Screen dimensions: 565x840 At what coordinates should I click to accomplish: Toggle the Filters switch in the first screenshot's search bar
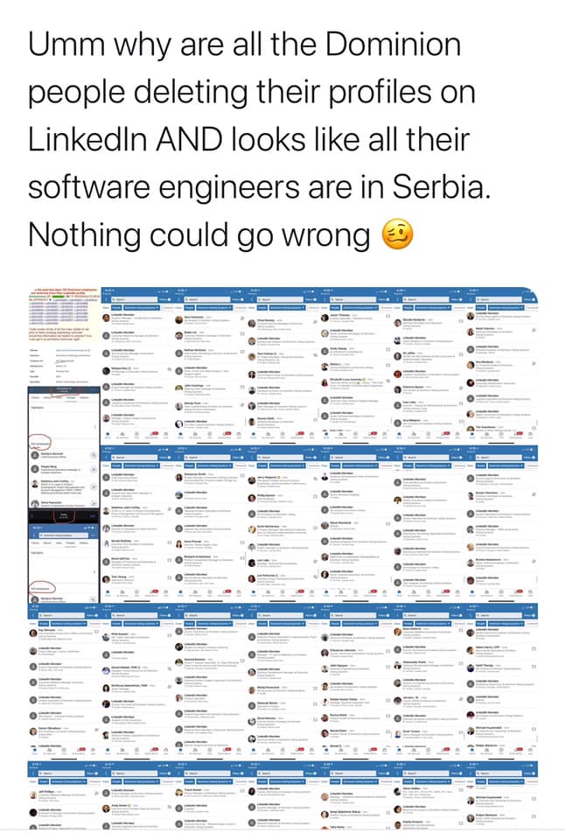tap(169, 299)
